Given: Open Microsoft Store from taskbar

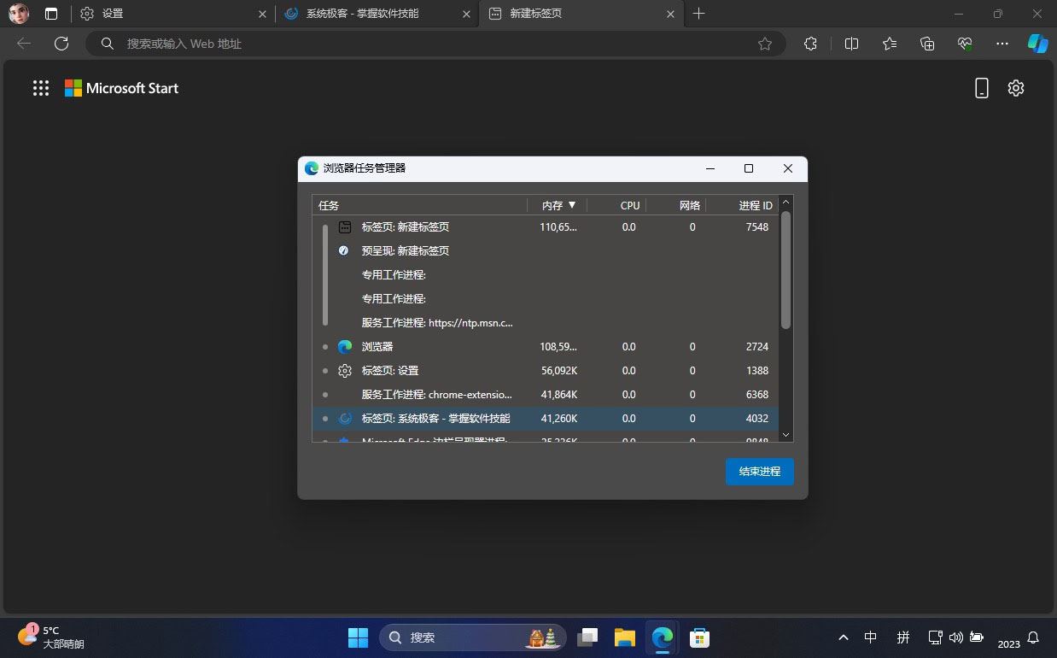Looking at the screenshot, I should click(x=700, y=637).
